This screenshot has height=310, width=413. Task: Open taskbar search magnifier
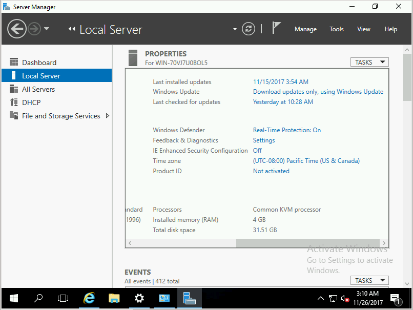tap(38, 298)
